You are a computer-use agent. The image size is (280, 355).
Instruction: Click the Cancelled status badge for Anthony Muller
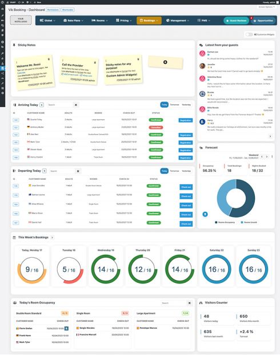point(156,127)
